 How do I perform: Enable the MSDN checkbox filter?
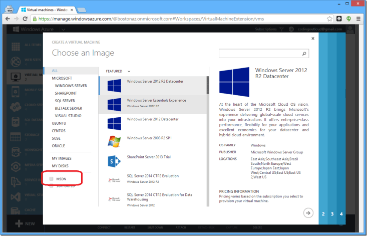coord(52,178)
